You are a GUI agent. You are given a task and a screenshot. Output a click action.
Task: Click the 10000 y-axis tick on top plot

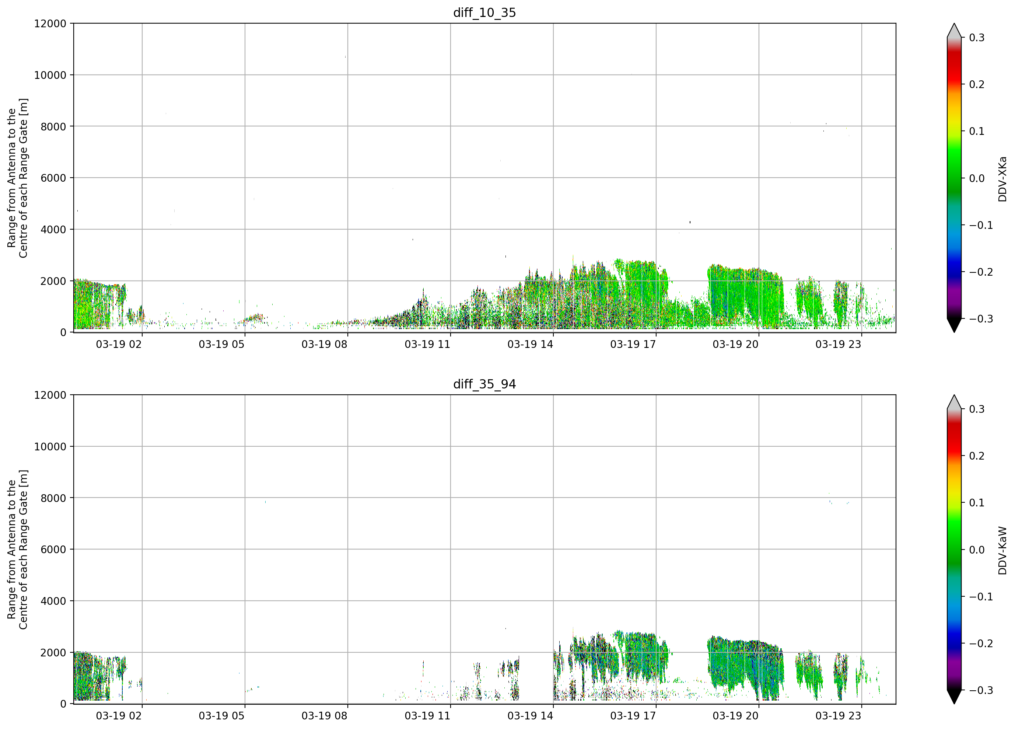(x=50, y=75)
